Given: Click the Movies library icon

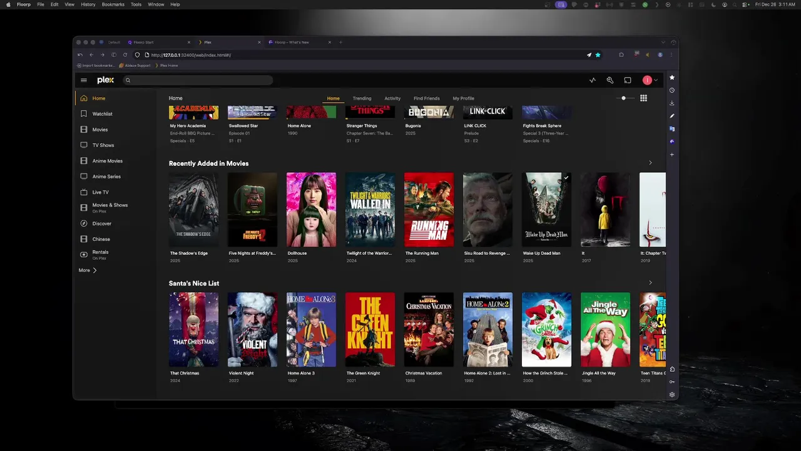Looking at the screenshot, I should coord(84,130).
